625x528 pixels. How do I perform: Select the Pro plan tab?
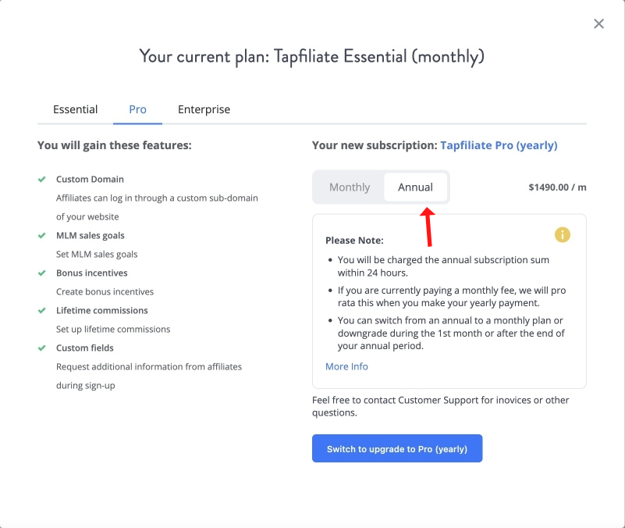point(137,109)
